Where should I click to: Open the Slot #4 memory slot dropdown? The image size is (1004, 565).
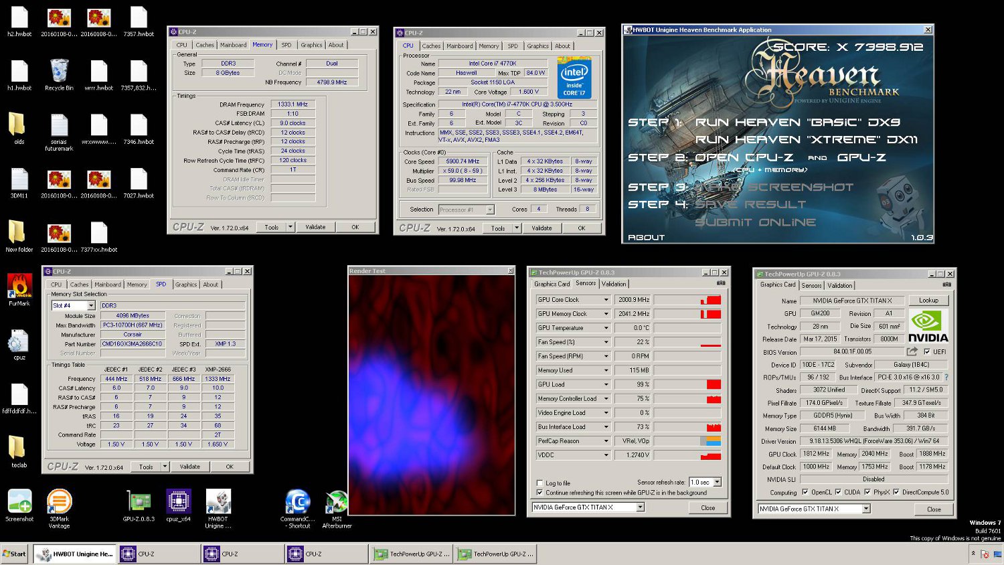tap(91, 305)
